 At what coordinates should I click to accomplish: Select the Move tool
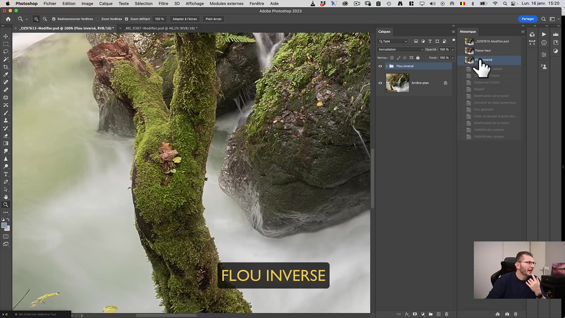[x=6, y=37]
